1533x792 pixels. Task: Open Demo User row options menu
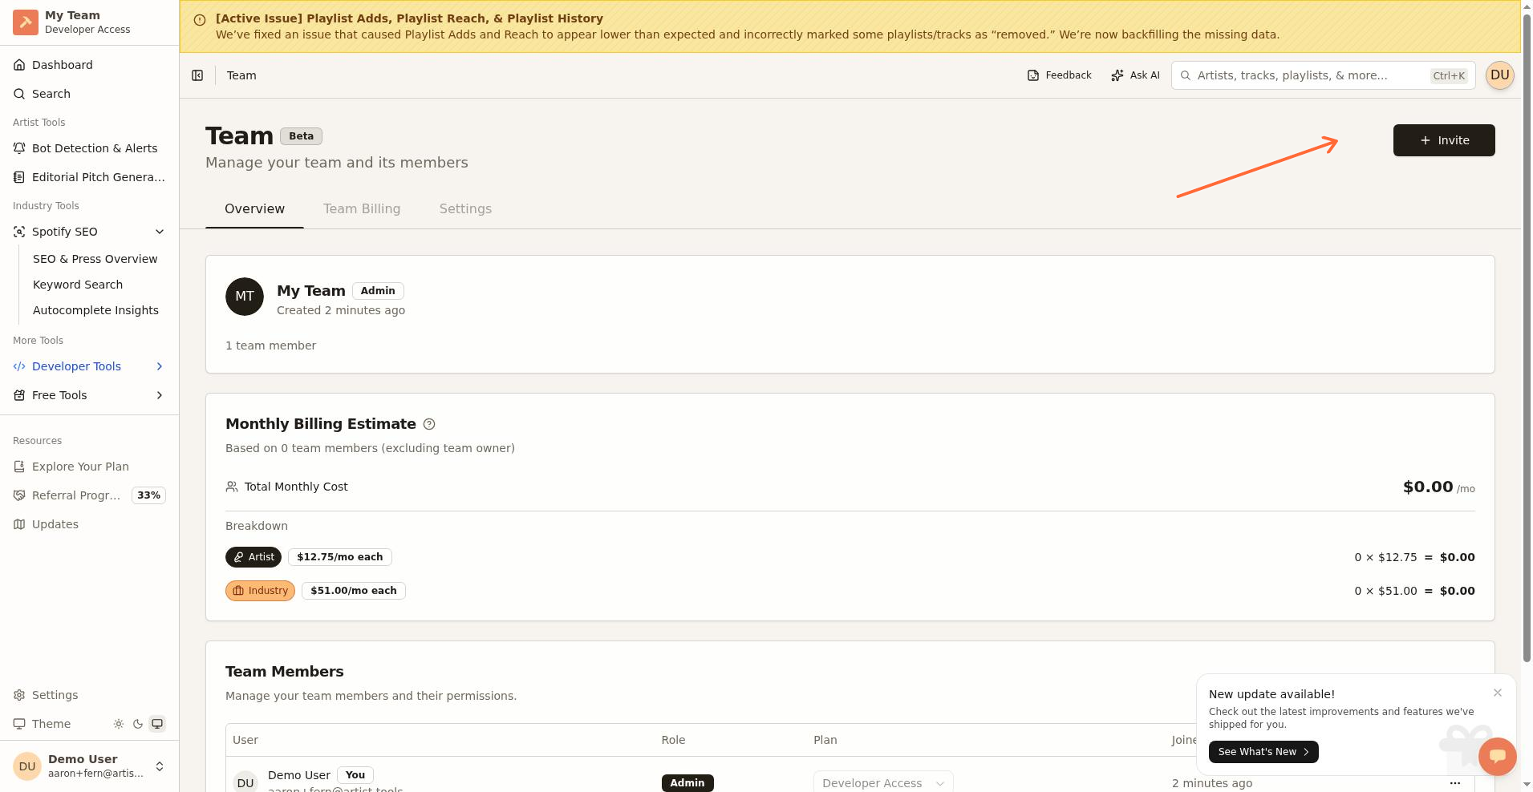(x=1455, y=783)
